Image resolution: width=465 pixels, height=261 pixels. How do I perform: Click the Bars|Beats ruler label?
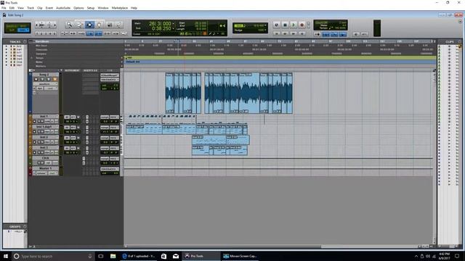43,41
